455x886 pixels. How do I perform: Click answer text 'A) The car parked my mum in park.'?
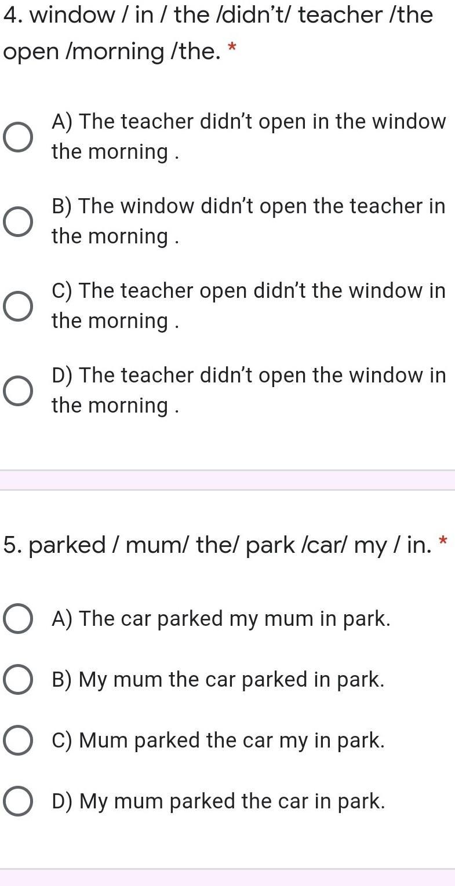coord(221,619)
